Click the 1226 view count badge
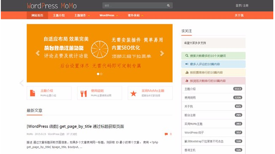Viewport: 275px width, 154px height. 238,98
